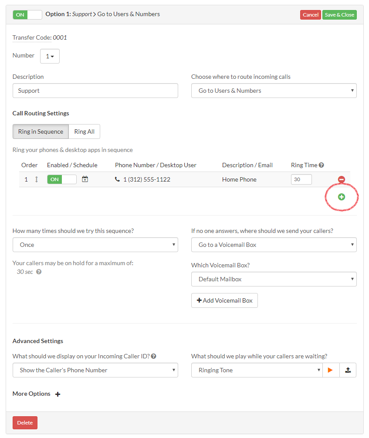Open the Go to Users & Numbers dropdown

pyautogui.click(x=274, y=91)
